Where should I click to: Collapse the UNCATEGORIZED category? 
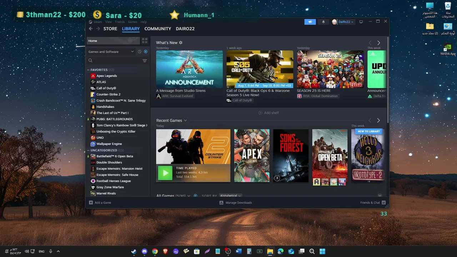tap(88, 150)
